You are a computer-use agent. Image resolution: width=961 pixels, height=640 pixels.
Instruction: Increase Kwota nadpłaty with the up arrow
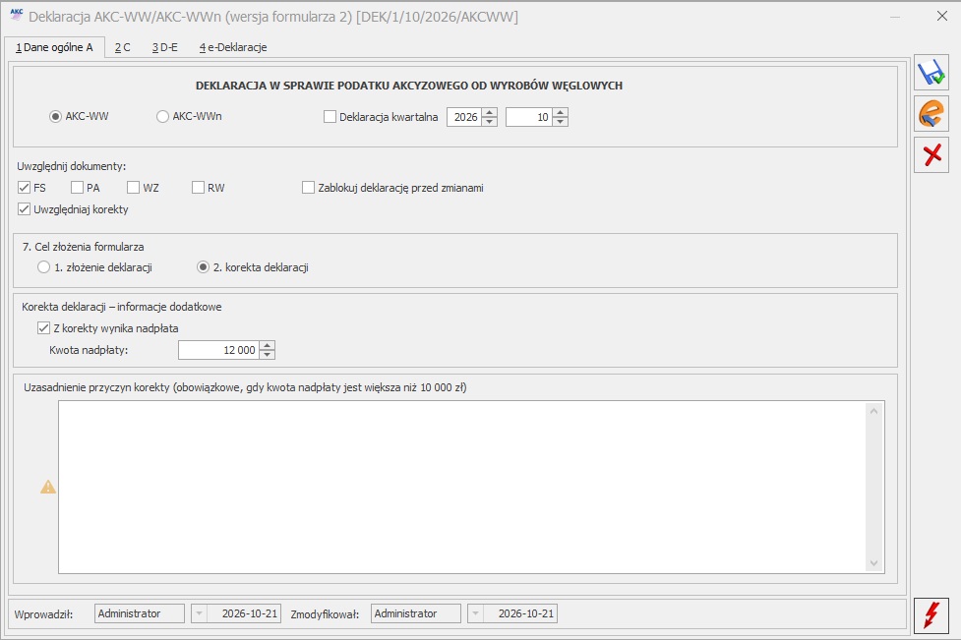(268, 345)
